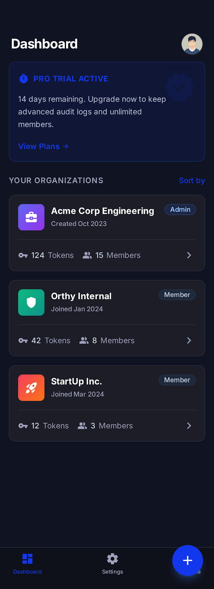Click the members icon beside 15 Members
The width and height of the screenshot is (214, 589).
tap(87, 255)
